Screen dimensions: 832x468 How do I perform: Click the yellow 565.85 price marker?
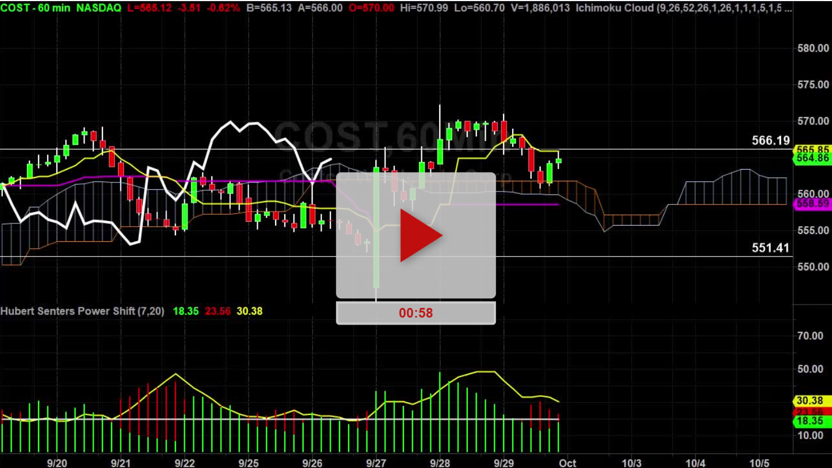(x=813, y=150)
